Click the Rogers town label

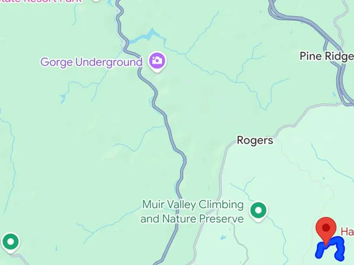255,140
